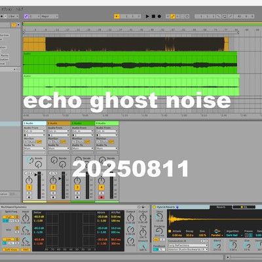Open the root note C dropdown
This screenshot has height=262, width=262.
tap(35, 16)
